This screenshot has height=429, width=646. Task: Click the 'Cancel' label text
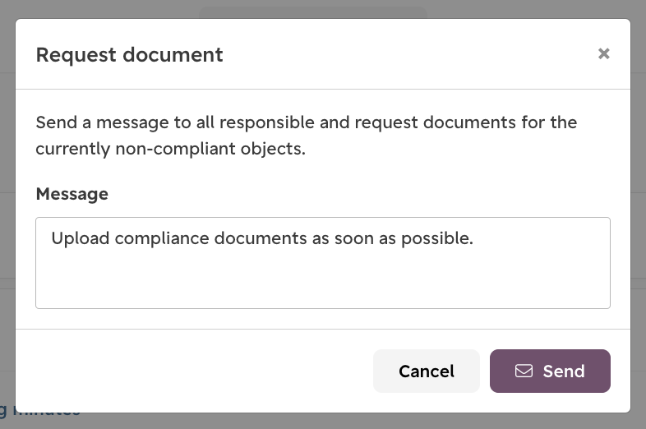click(427, 371)
